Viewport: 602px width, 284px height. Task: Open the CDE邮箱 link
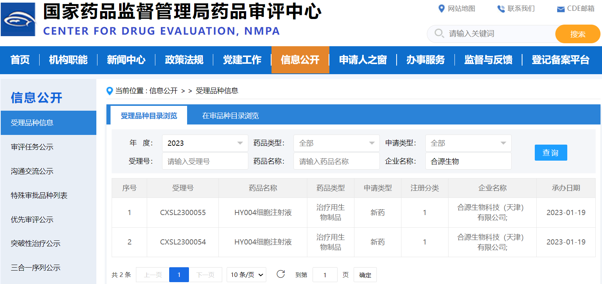point(581,9)
